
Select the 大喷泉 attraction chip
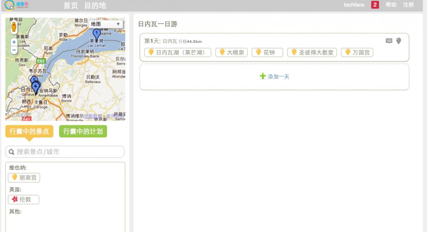coord(231,52)
